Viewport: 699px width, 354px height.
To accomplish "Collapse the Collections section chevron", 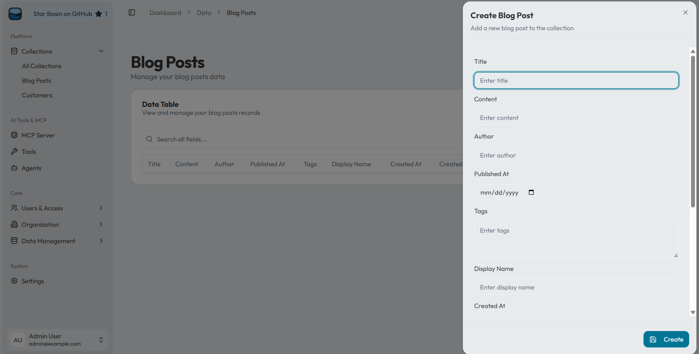I will tap(101, 51).
